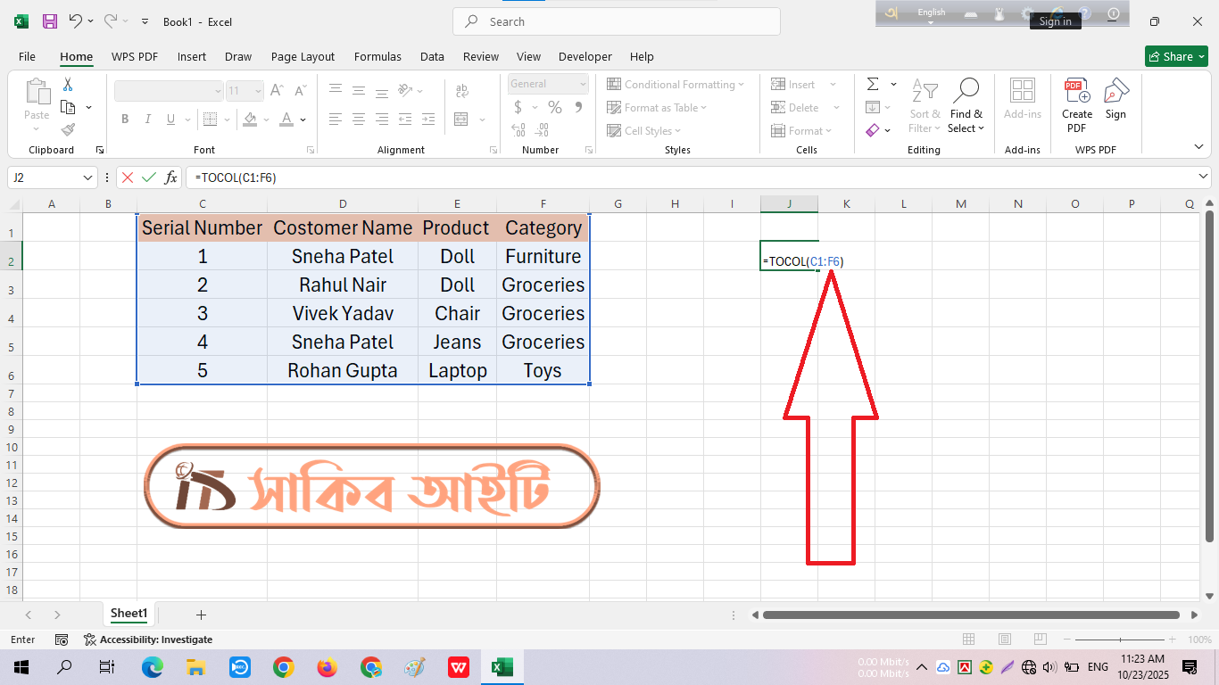Toggle Italic formatting
1219x685 pixels.
point(147,119)
